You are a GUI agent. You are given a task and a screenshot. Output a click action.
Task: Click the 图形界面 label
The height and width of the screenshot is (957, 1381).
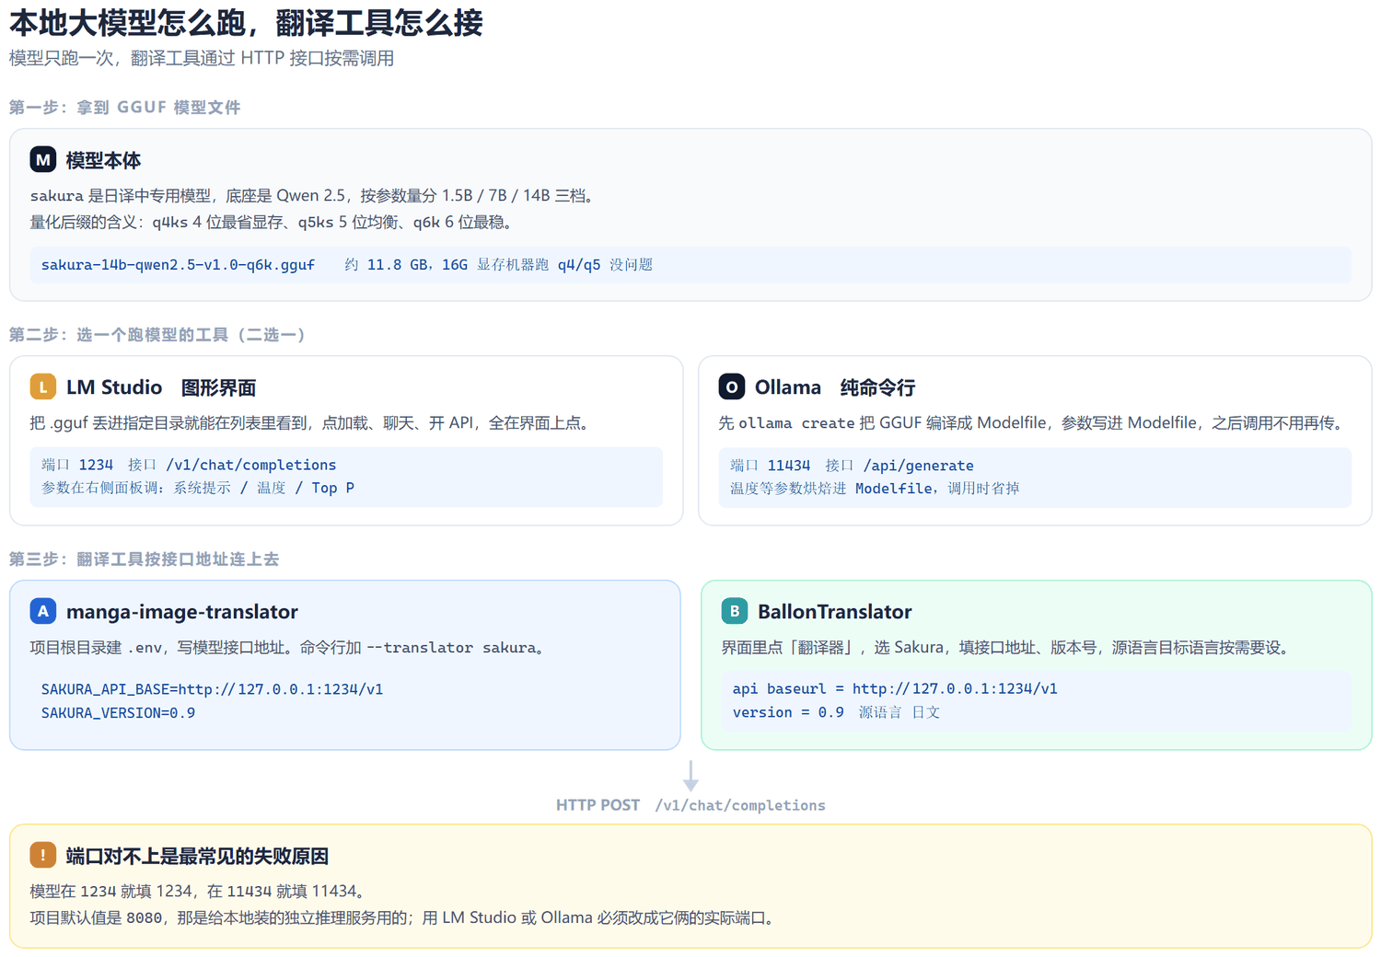pyautogui.click(x=219, y=387)
